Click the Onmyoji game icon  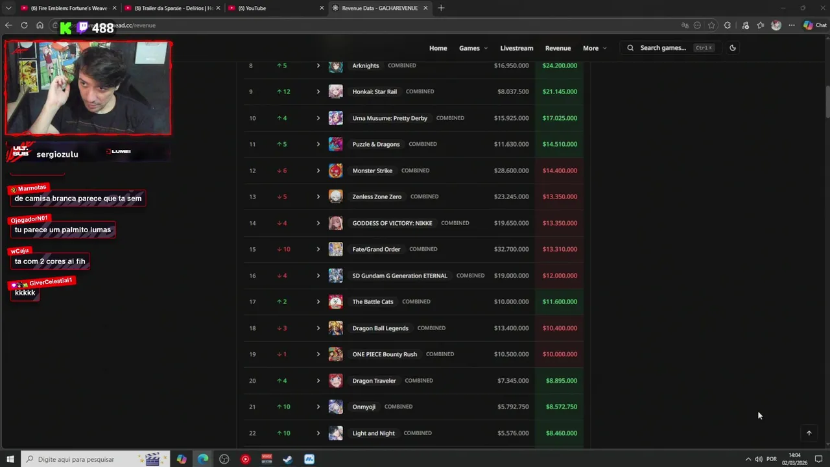(335, 407)
